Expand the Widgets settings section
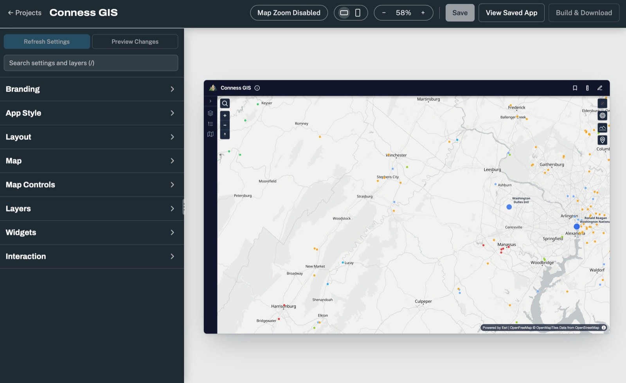 92,232
